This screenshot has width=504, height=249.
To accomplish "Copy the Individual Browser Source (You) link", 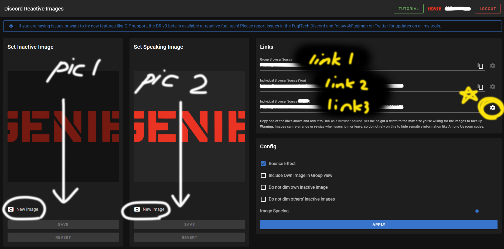I will [x=480, y=87].
